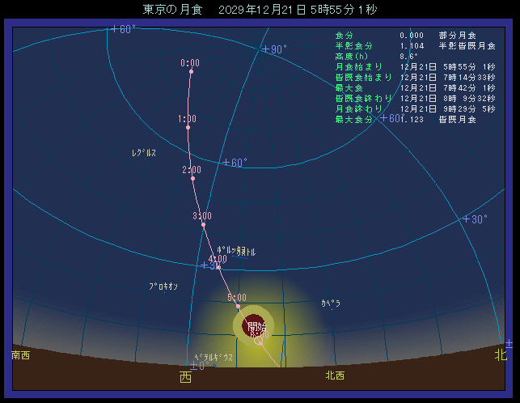Click the 5:00 marker above the Moon
Screen dimensions: 520x403
[x=238, y=306]
